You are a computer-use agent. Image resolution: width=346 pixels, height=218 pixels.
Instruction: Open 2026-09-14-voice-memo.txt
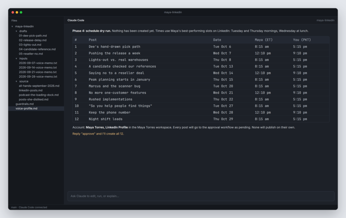pyautogui.click(x=38, y=68)
